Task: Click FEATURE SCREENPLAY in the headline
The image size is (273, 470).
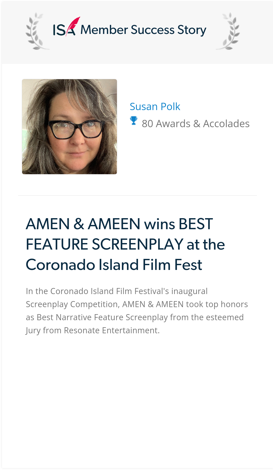Action: tap(105, 244)
